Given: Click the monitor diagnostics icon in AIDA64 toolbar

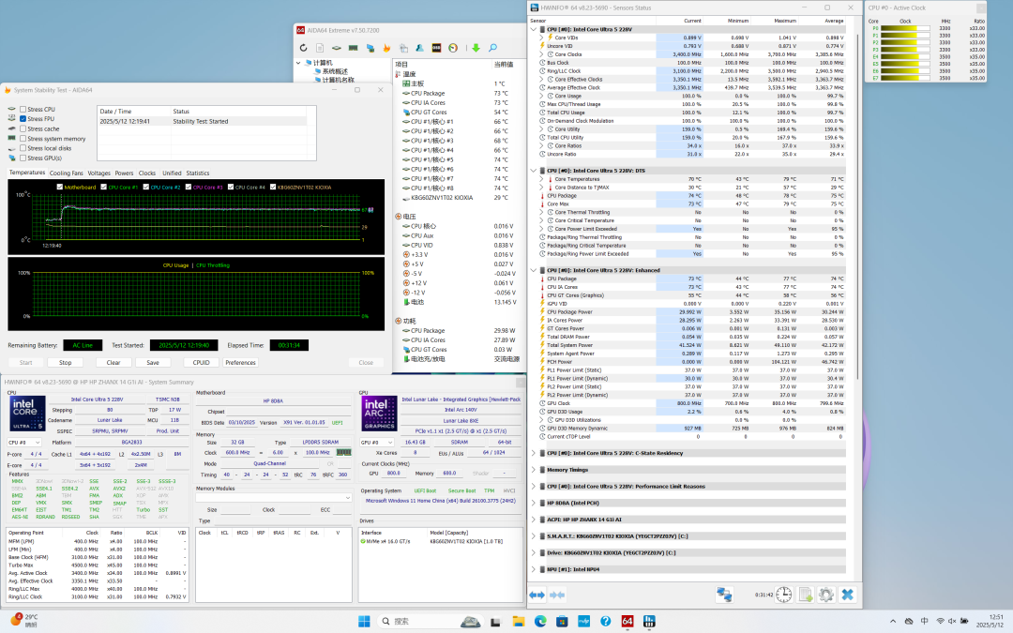Looking at the screenshot, I should (x=370, y=48).
